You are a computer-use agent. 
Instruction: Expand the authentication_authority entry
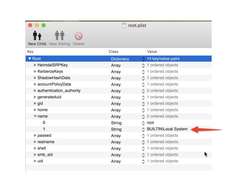pos(35,91)
